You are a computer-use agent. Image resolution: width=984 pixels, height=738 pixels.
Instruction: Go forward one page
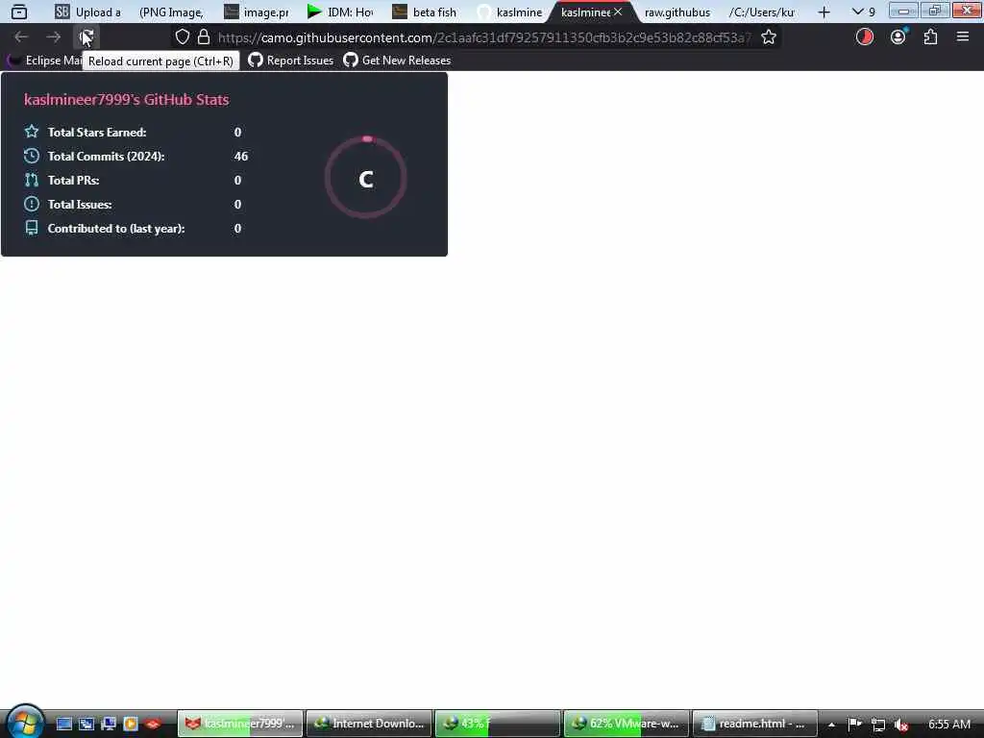point(54,37)
